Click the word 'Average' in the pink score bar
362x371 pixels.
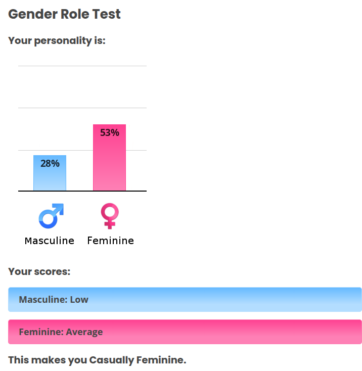84,332
